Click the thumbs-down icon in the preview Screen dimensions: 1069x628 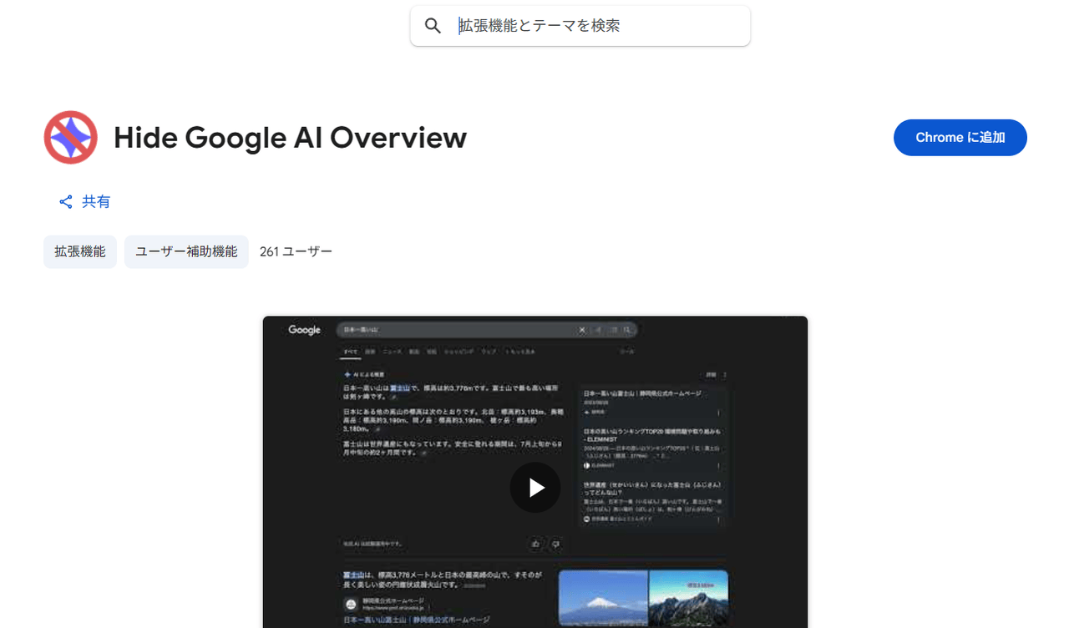click(x=555, y=544)
